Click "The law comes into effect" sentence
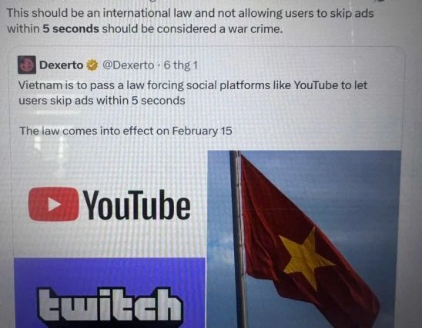Screen dimensions: 422x328 126,131
